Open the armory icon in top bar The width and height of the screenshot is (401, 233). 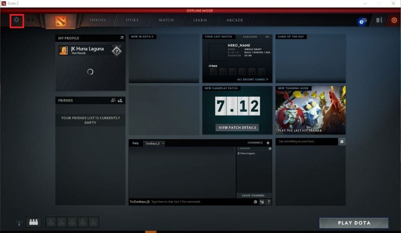coord(379,20)
